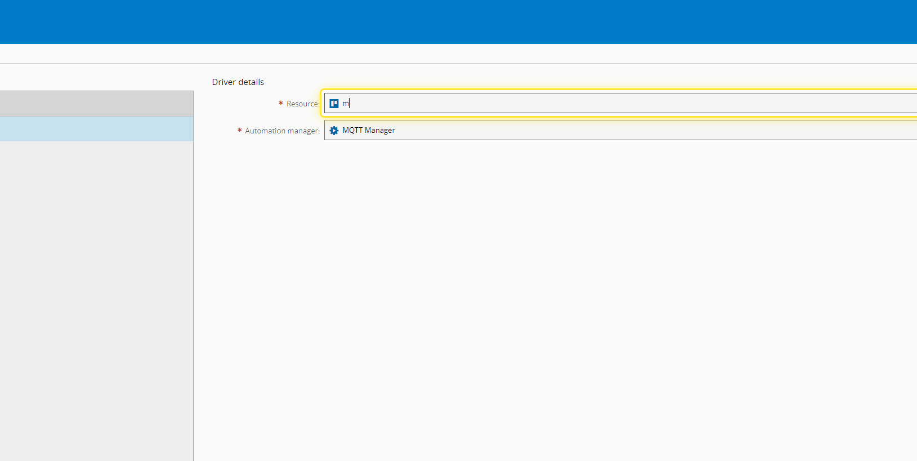917x461 pixels.
Task: Click the gear icon beside MQTT Manager
Action: [x=334, y=131]
